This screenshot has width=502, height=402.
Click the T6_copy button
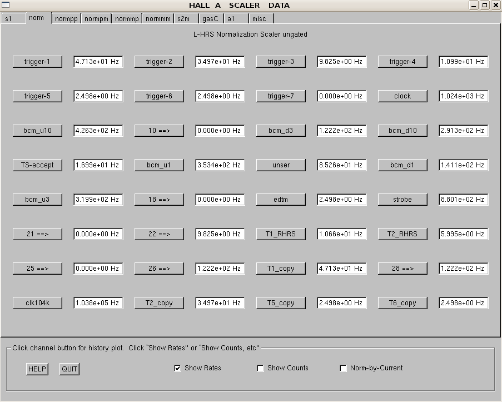click(x=402, y=303)
